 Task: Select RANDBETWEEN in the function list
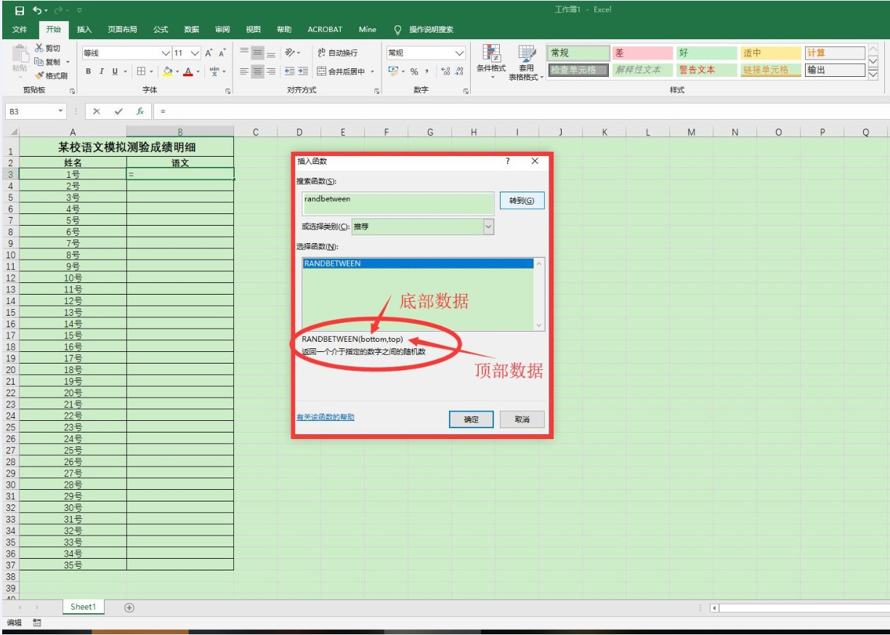click(418, 263)
